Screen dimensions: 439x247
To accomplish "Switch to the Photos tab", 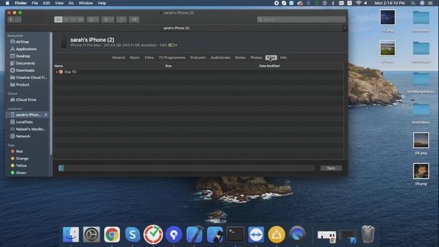I will coord(256,58).
